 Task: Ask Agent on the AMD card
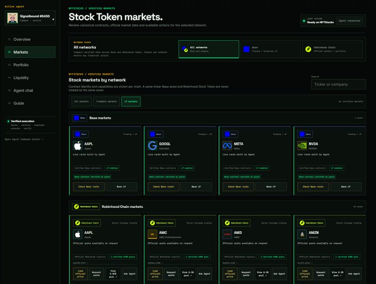[279, 274]
